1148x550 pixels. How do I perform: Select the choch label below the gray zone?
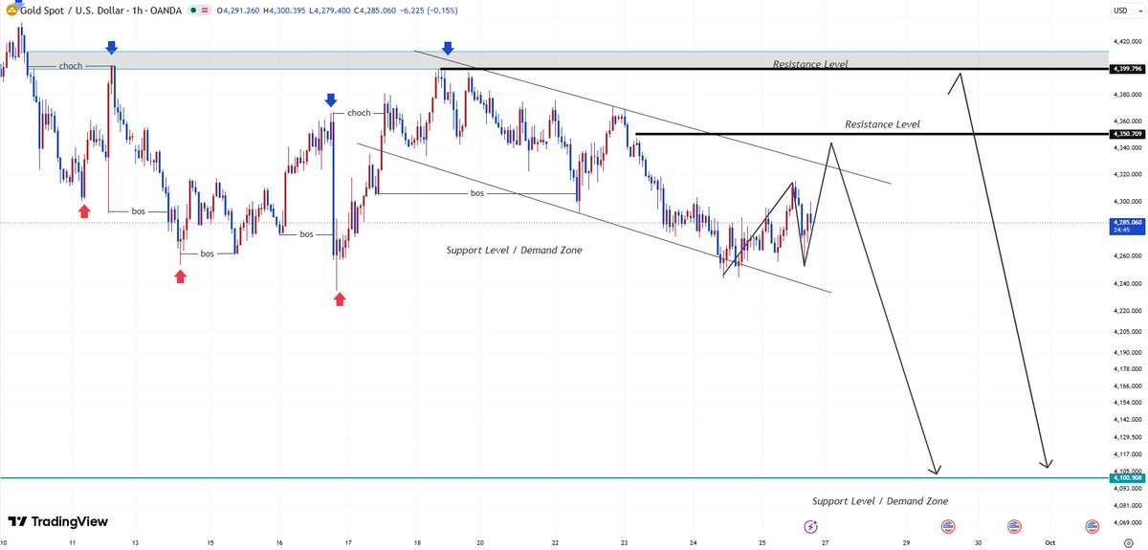click(x=359, y=112)
